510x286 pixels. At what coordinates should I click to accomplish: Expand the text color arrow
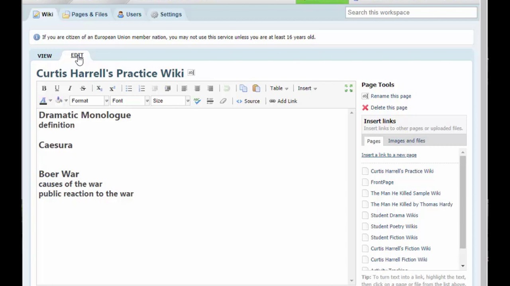coord(50,101)
